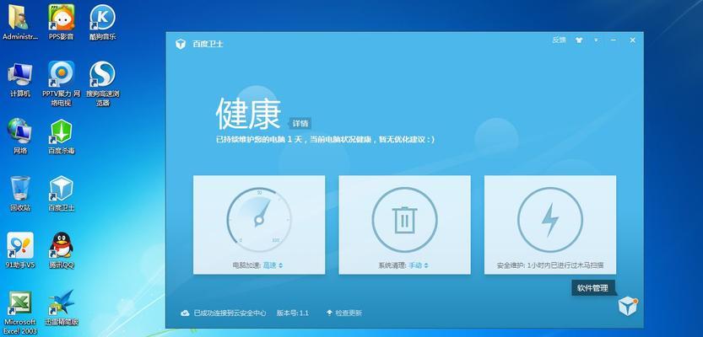Launch 91助手V5 desktop shortcut
This screenshot has width=703, height=337.
tap(19, 250)
